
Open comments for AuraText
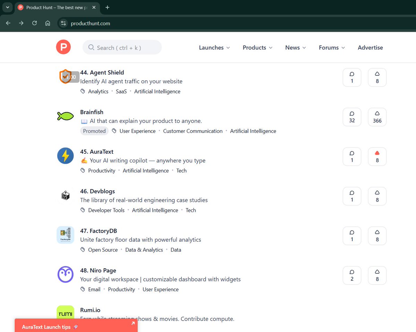[x=352, y=156]
